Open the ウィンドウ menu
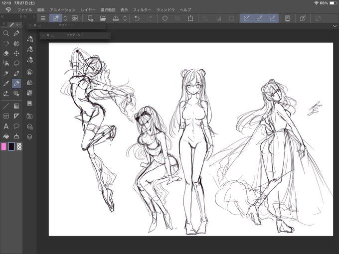 [x=166, y=10]
